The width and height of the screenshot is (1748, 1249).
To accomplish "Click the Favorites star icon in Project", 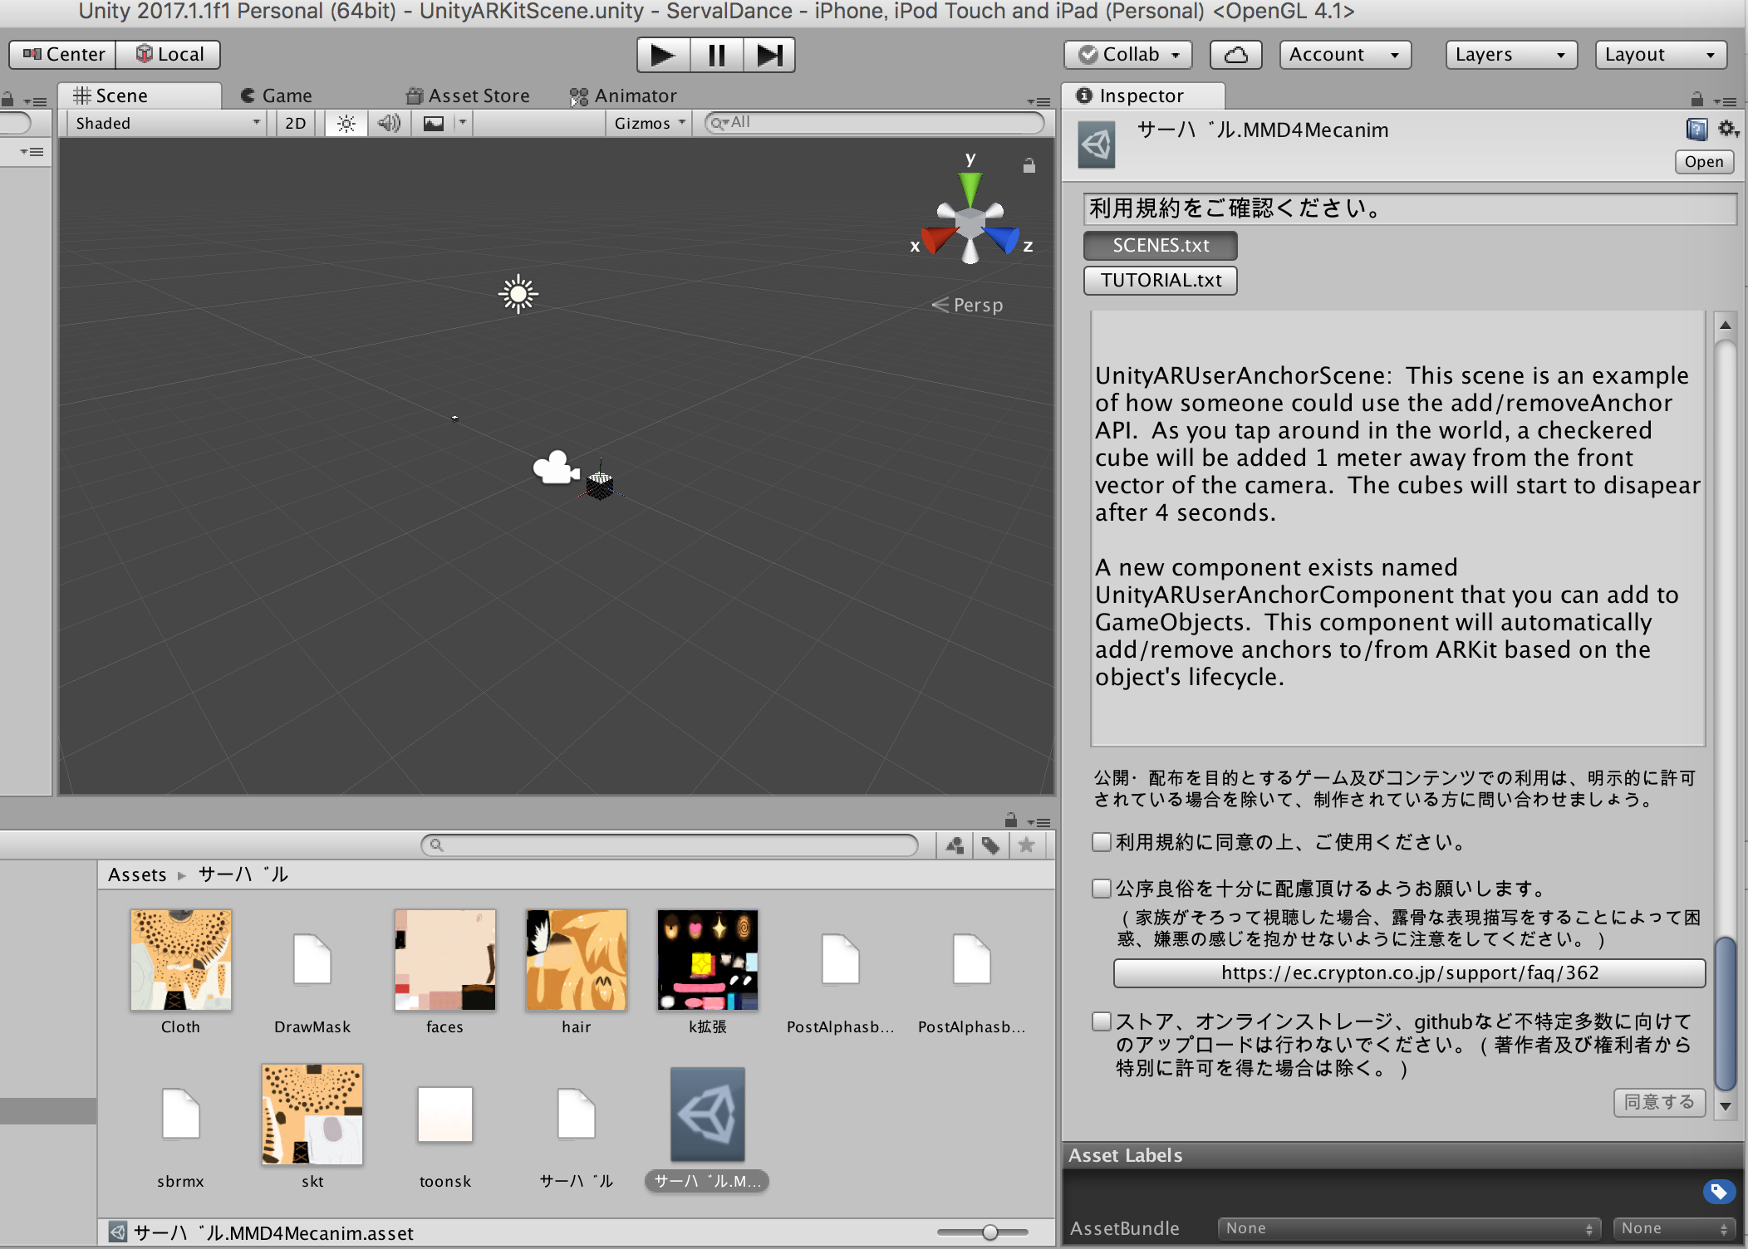I will (x=1026, y=845).
